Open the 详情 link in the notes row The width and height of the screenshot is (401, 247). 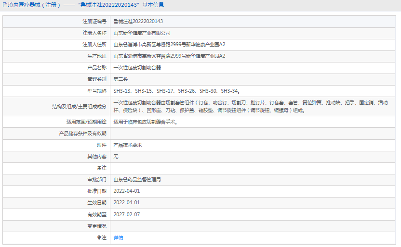(118, 237)
